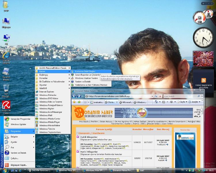The image size is (216, 173).
Task: Launch AntiVir PE Classic desktop icon
Action: (6, 108)
